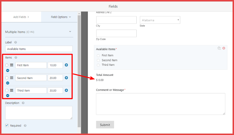Click the left panel vertical scrollbar
Image resolution: width=234 pixels, height=135 pixels.
coord(79,72)
